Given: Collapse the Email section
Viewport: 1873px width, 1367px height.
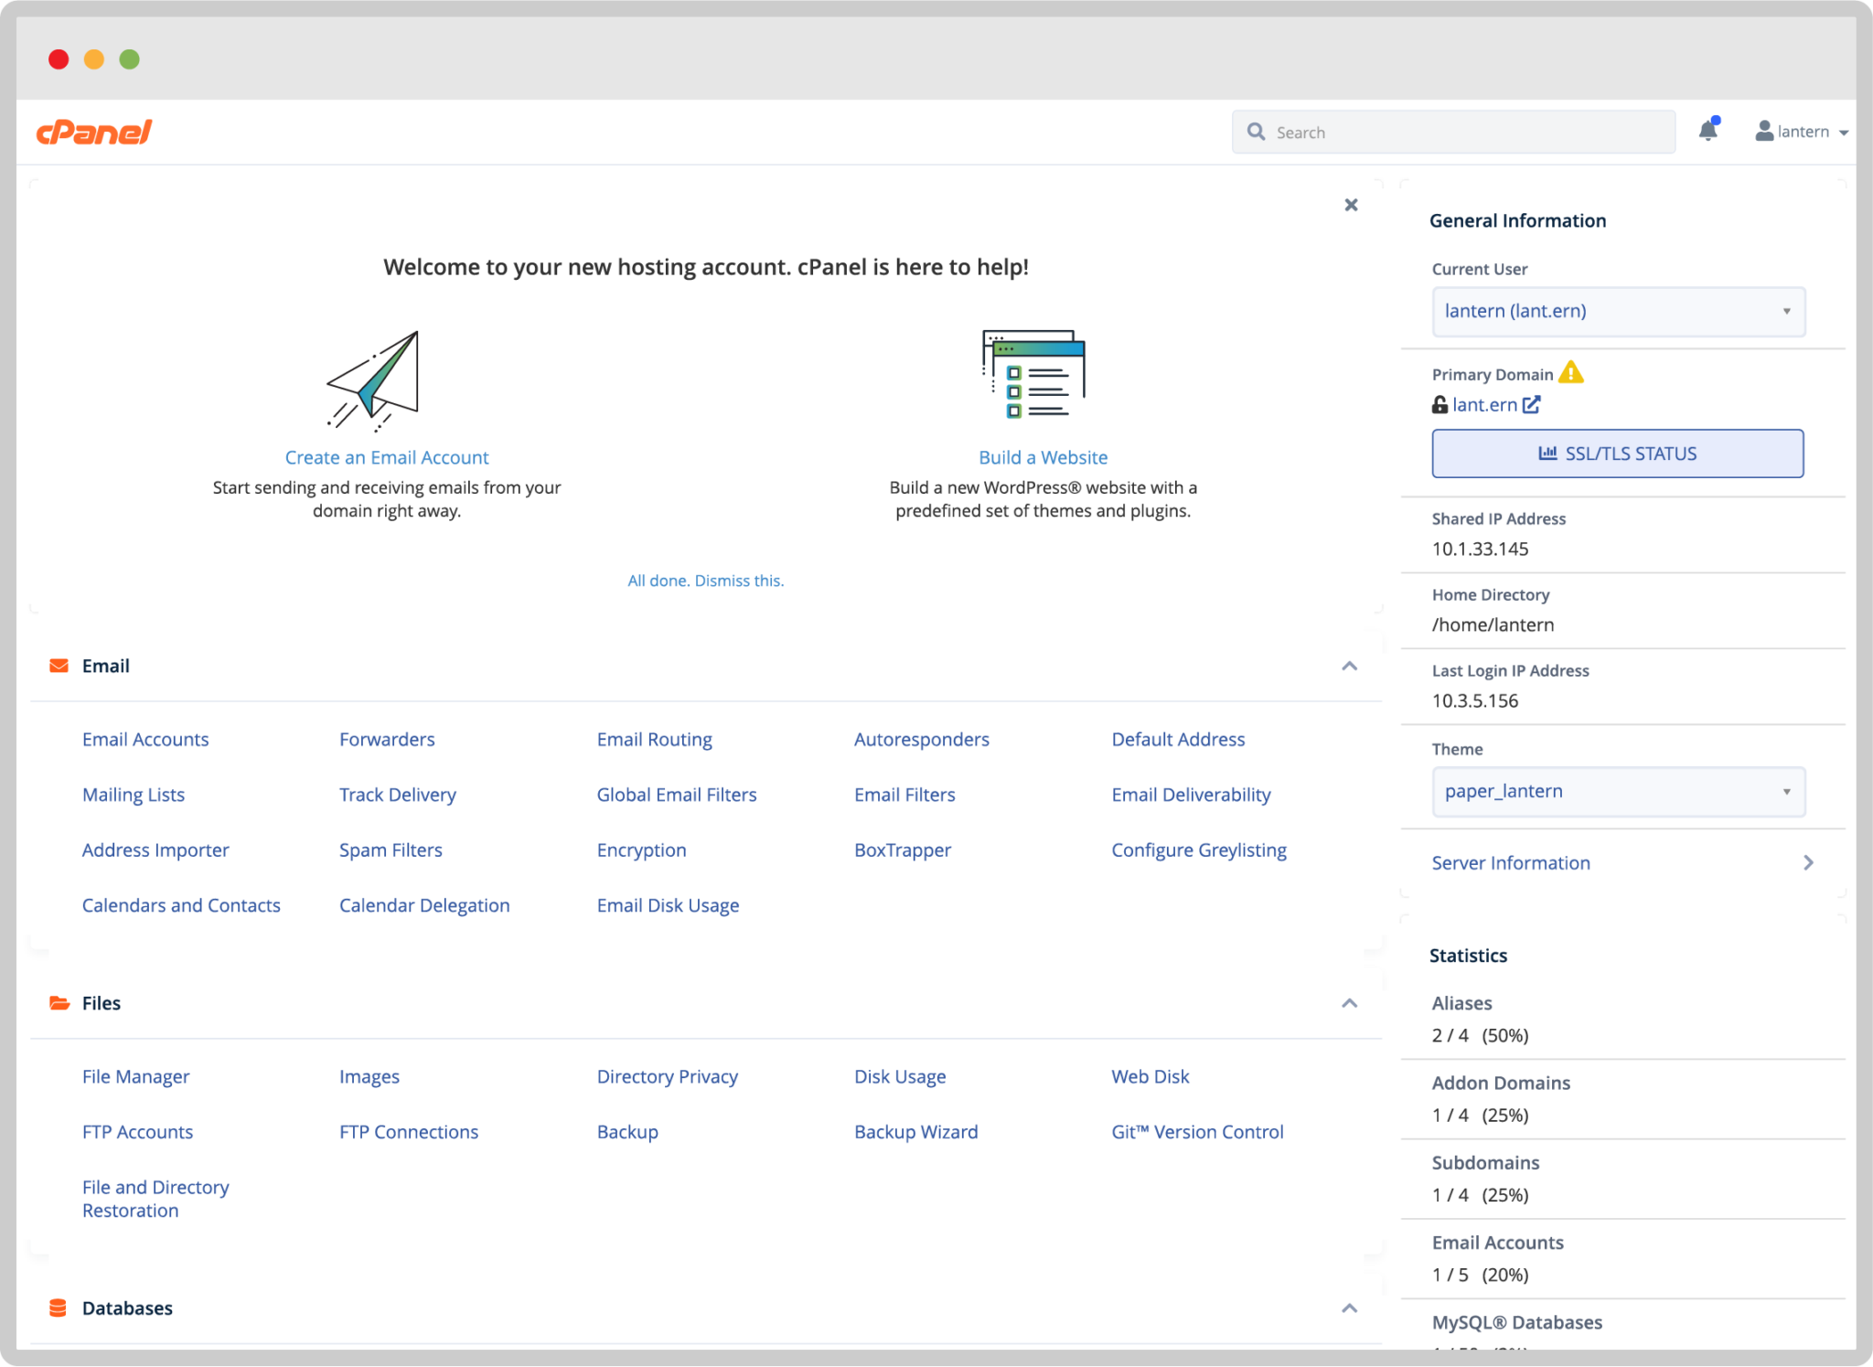Looking at the screenshot, I should [1350, 666].
